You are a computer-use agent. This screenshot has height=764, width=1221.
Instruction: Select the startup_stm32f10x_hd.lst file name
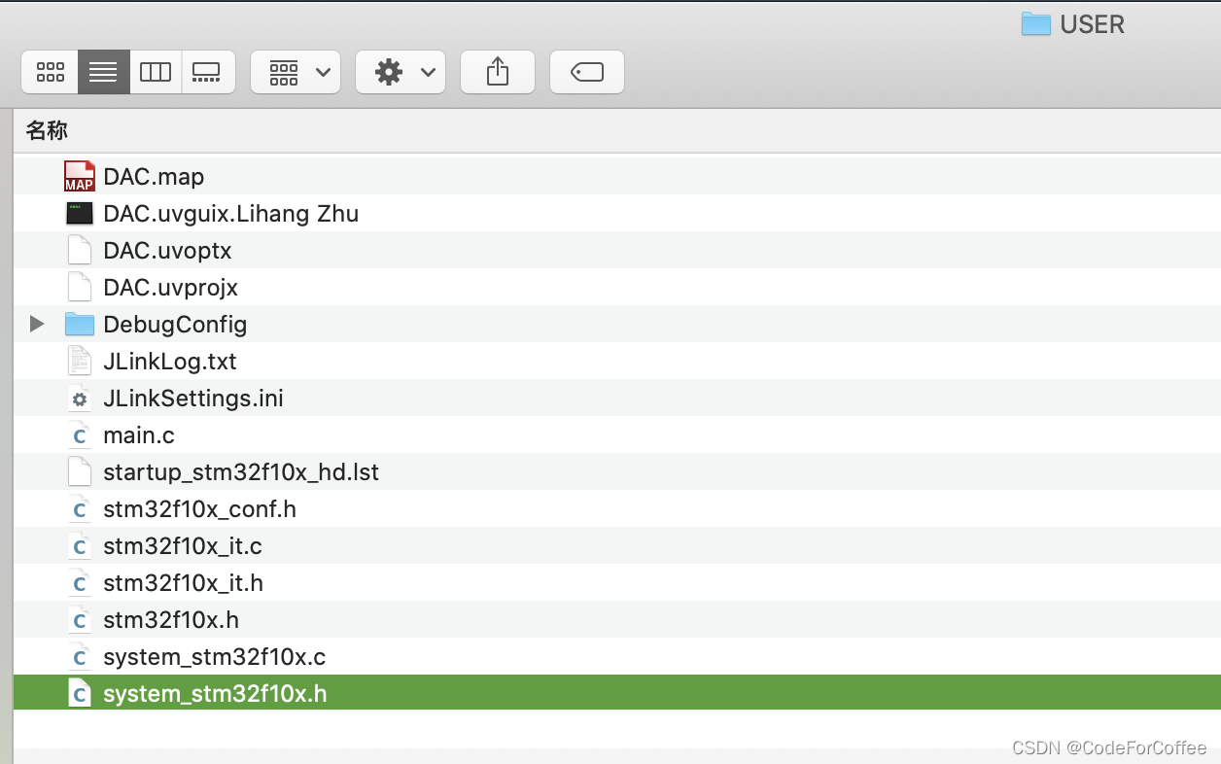(x=241, y=472)
